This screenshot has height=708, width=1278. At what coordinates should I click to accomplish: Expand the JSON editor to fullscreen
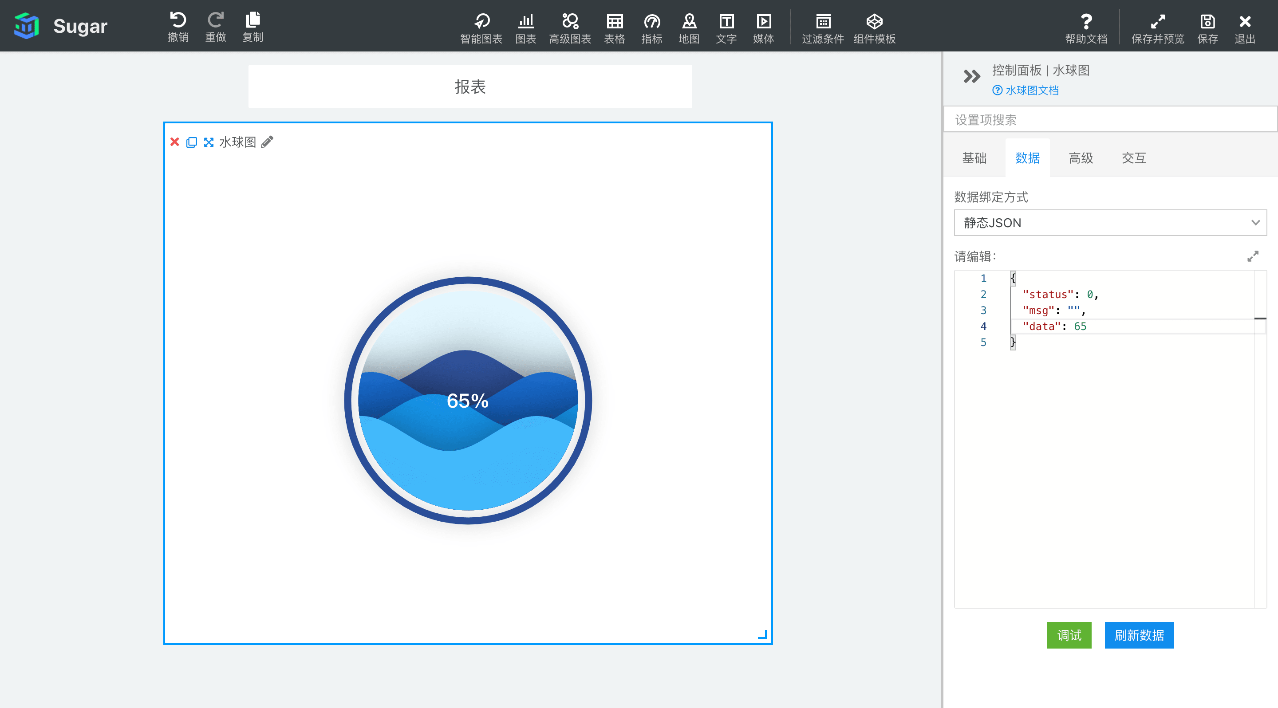tap(1253, 256)
